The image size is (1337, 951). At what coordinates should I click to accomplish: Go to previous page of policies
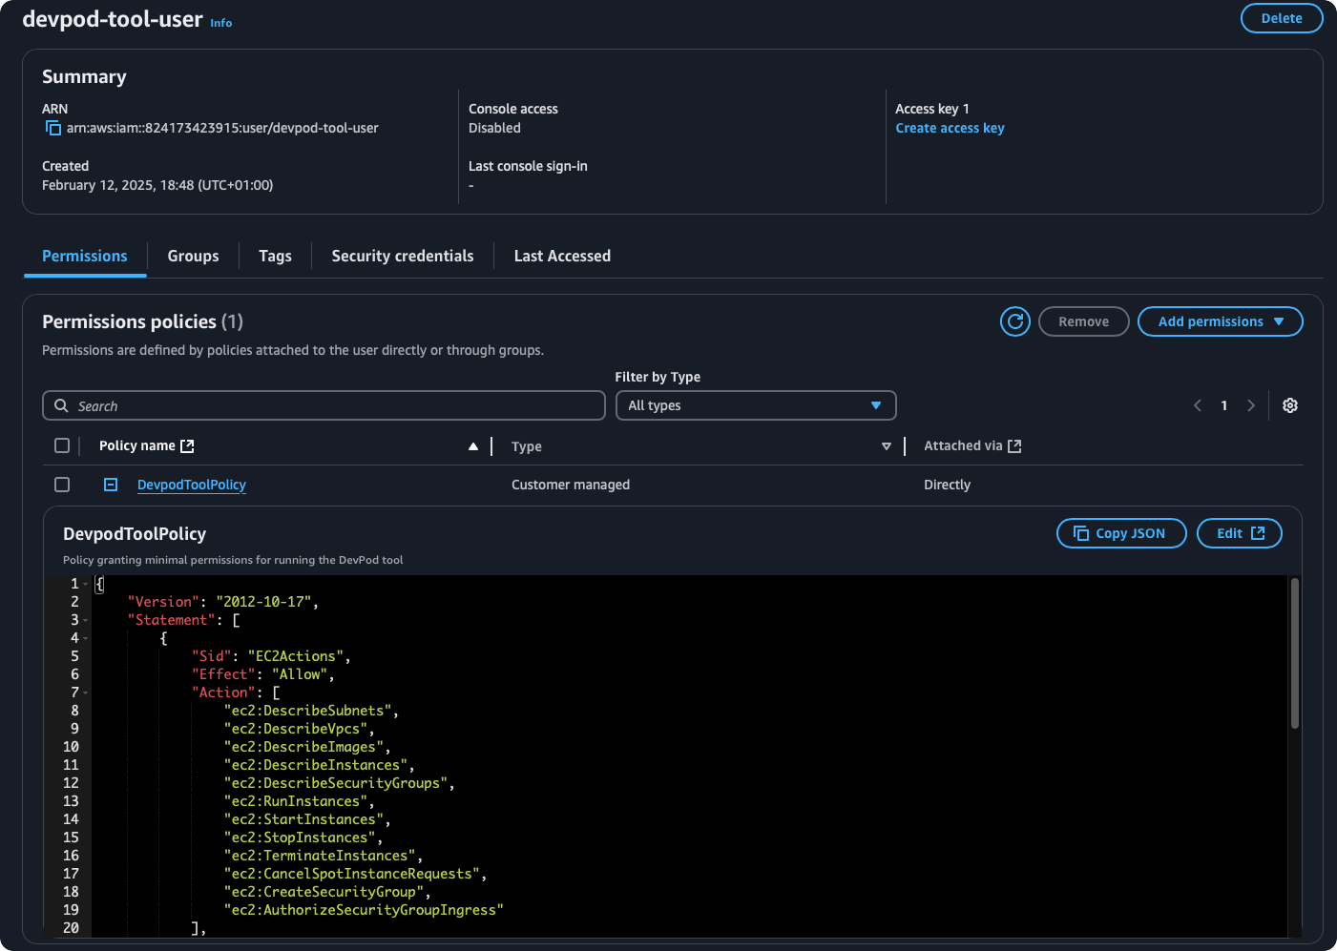(x=1198, y=405)
